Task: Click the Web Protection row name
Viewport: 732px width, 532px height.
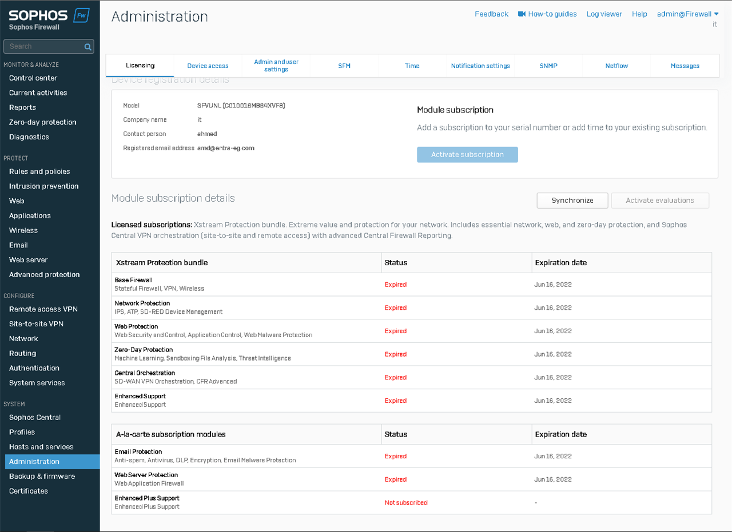Action: click(x=136, y=327)
